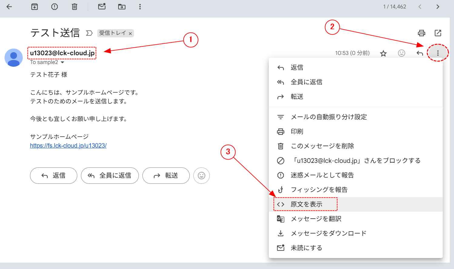
Task: Choose 迷惑メールとして報告 menu item
Action: click(x=356, y=175)
